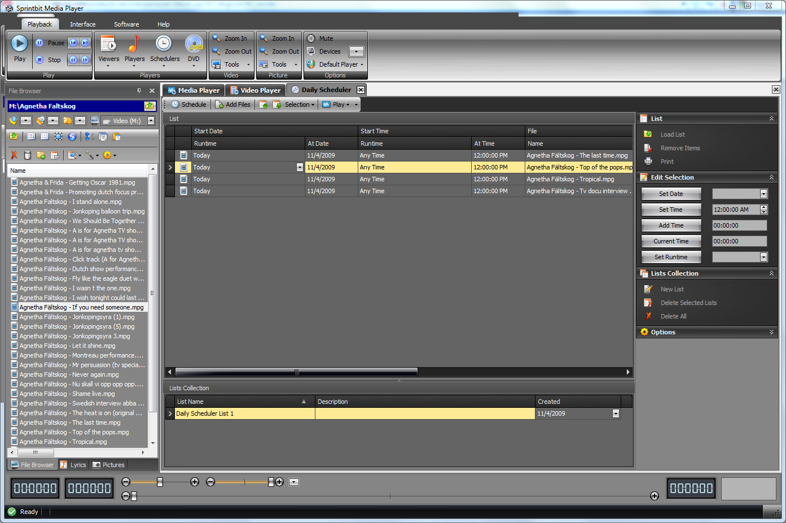786x523 pixels.
Task: Open the Video (M:) drive dropdown
Action: [x=151, y=120]
